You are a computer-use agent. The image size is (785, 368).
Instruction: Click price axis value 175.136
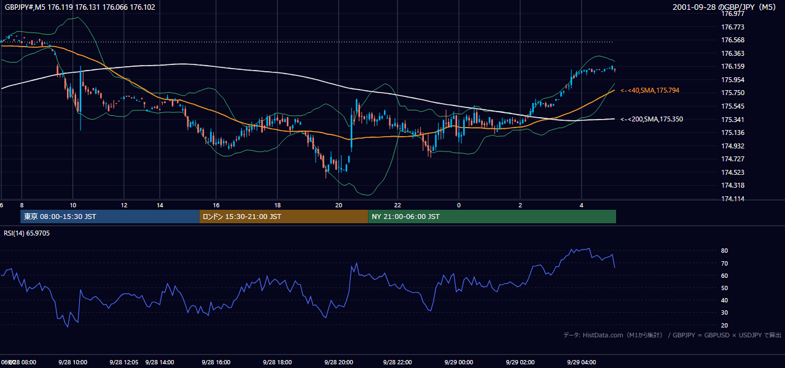point(733,132)
